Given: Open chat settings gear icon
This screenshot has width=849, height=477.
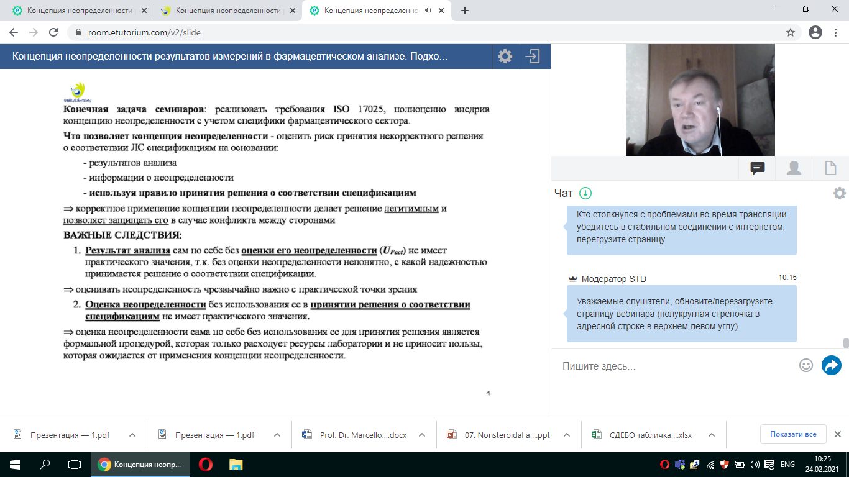Looking at the screenshot, I should pos(839,193).
